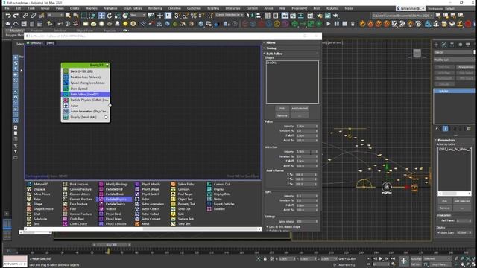Open the Selection Filter dropdown in toolbar
The image size is (477, 268).
point(55,15)
